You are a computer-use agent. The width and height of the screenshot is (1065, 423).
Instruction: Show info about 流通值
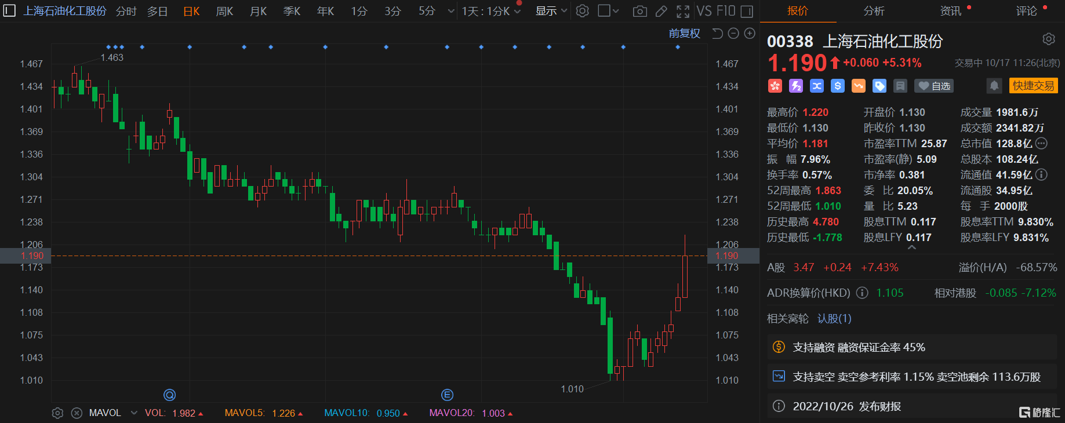coord(1042,174)
